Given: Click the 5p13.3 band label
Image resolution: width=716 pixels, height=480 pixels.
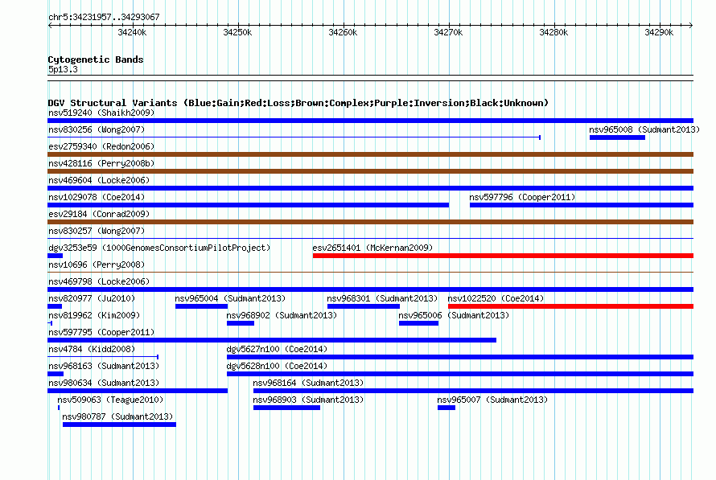Looking at the screenshot, I should (63, 69).
